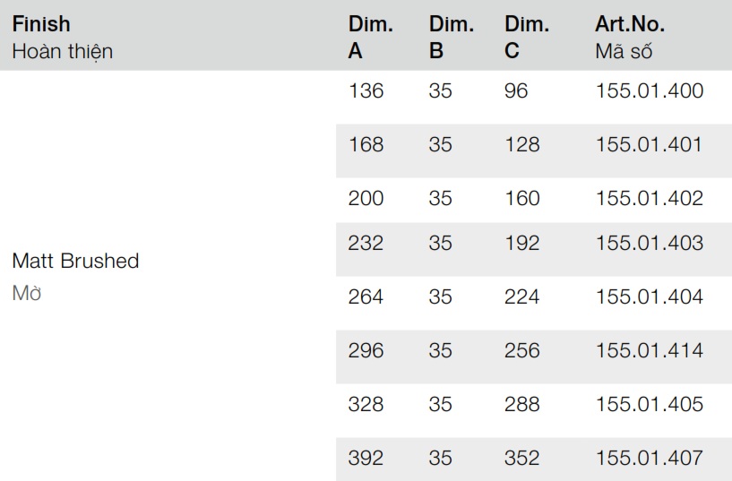The width and height of the screenshot is (732, 481).
Task: Select the Dim. C value 352
Action: click(522, 458)
